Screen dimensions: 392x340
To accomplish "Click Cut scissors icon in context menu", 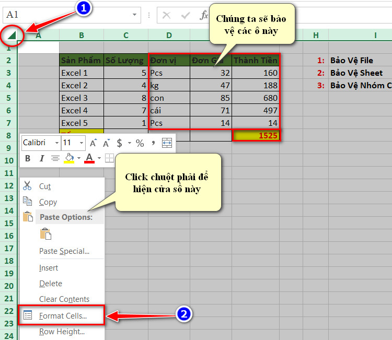I will pyautogui.click(x=27, y=186).
